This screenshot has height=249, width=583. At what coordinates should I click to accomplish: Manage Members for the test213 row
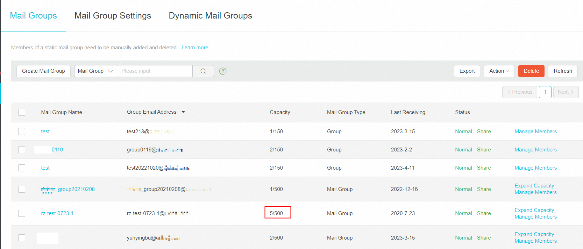point(535,131)
